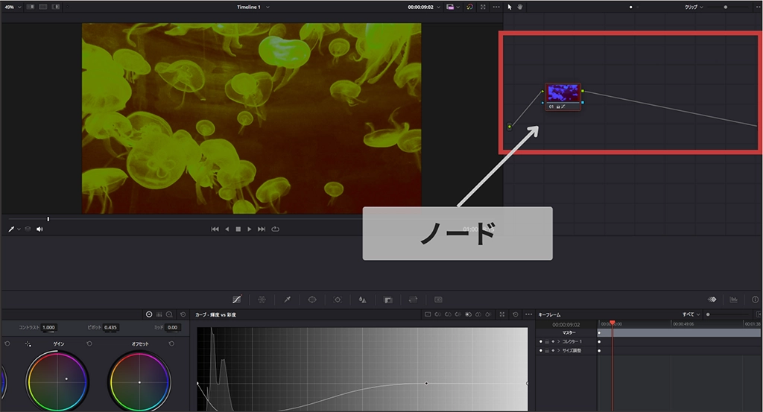The width and height of the screenshot is (763, 412).
Task: Reset the Offset color wheel
Action: click(171, 343)
